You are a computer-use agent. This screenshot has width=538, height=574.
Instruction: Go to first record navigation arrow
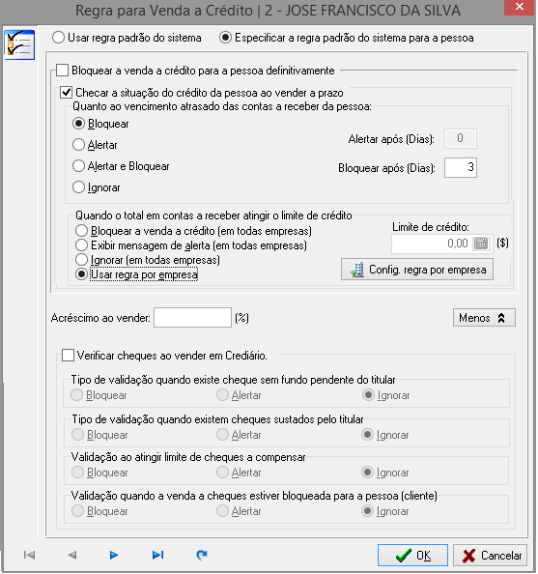29,555
